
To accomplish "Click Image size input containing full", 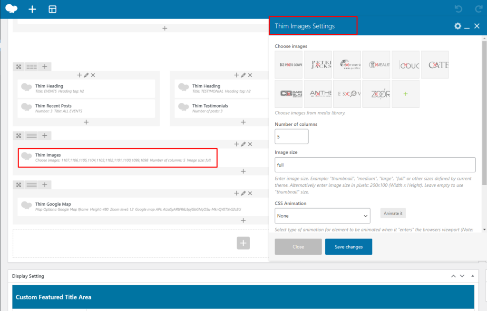I will coord(375,165).
